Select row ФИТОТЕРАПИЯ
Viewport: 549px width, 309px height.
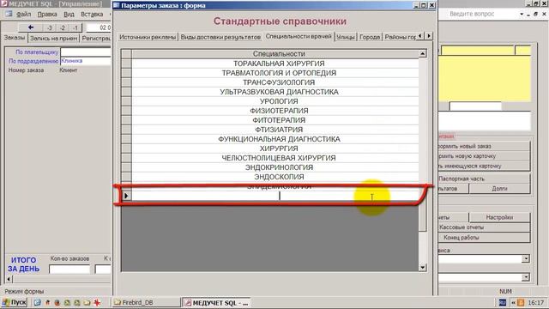[274, 120]
